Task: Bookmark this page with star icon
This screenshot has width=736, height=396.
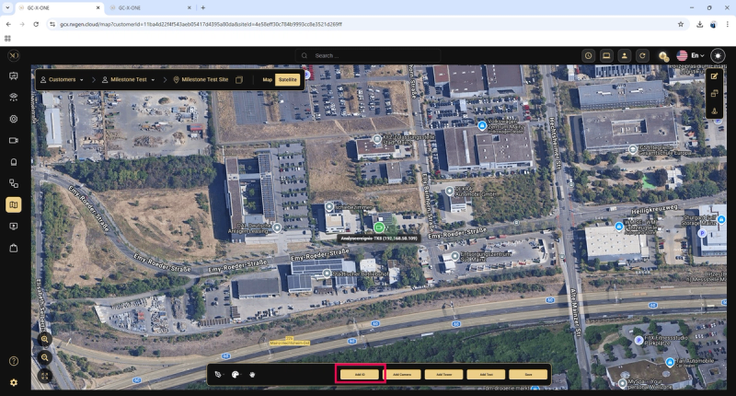Action: pos(681,24)
